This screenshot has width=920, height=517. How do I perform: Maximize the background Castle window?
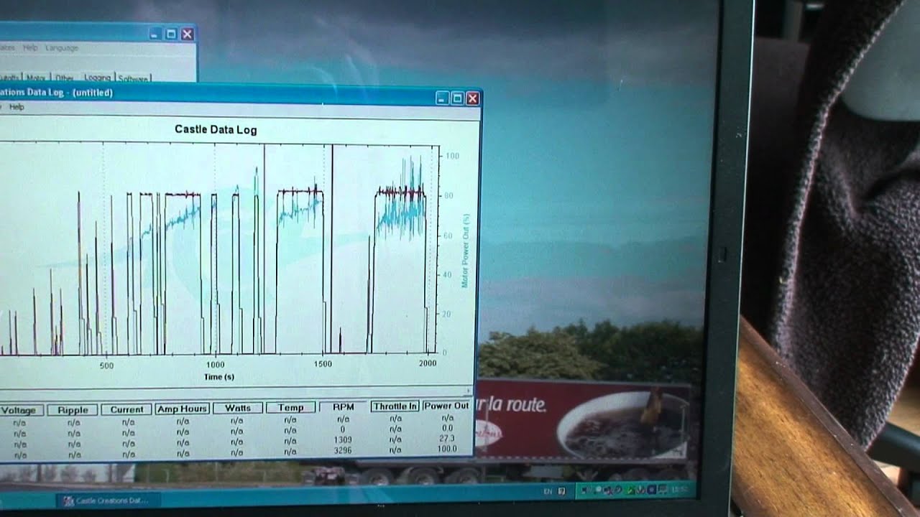(171, 34)
